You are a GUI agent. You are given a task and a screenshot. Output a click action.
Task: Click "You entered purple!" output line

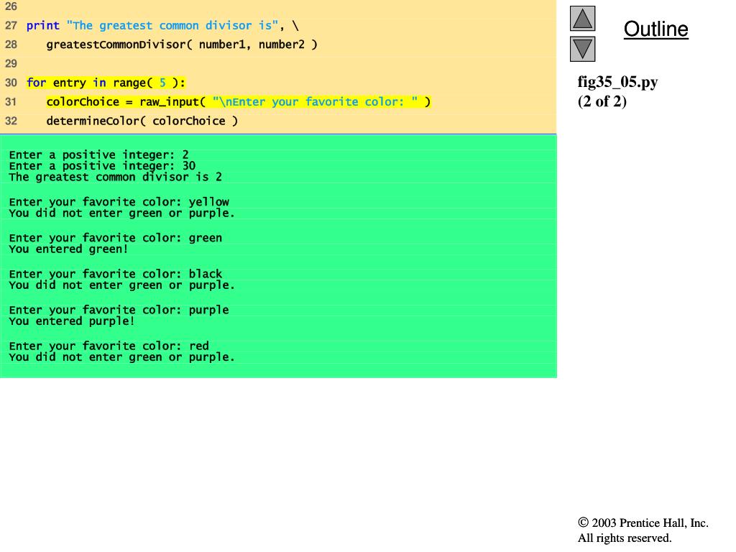[72, 321]
